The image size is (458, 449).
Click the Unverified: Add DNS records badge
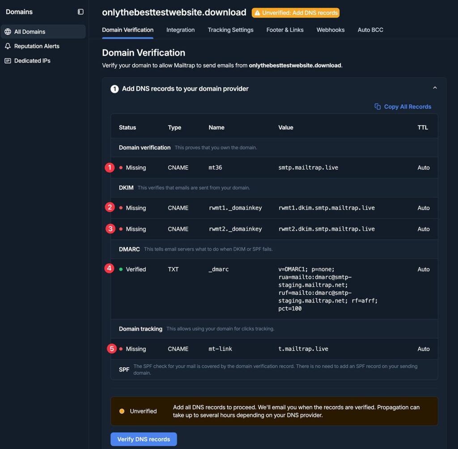pos(296,13)
